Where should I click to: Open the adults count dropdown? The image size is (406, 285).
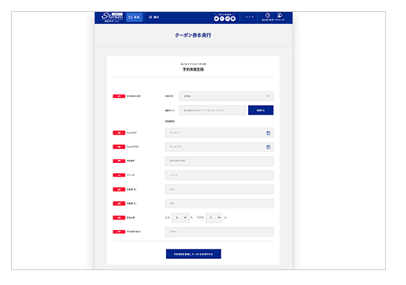[180, 218]
